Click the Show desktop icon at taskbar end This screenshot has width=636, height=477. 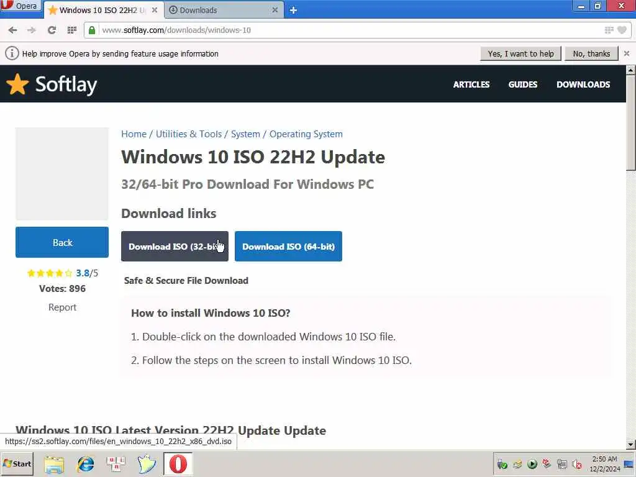[630, 464]
